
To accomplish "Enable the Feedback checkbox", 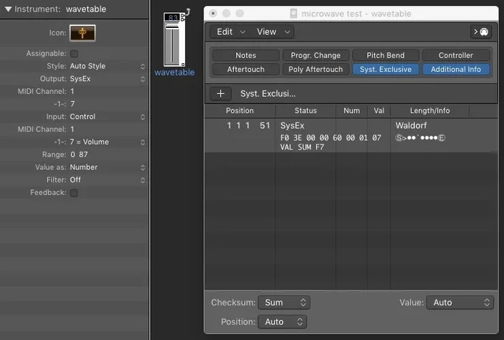I will 74,193.
